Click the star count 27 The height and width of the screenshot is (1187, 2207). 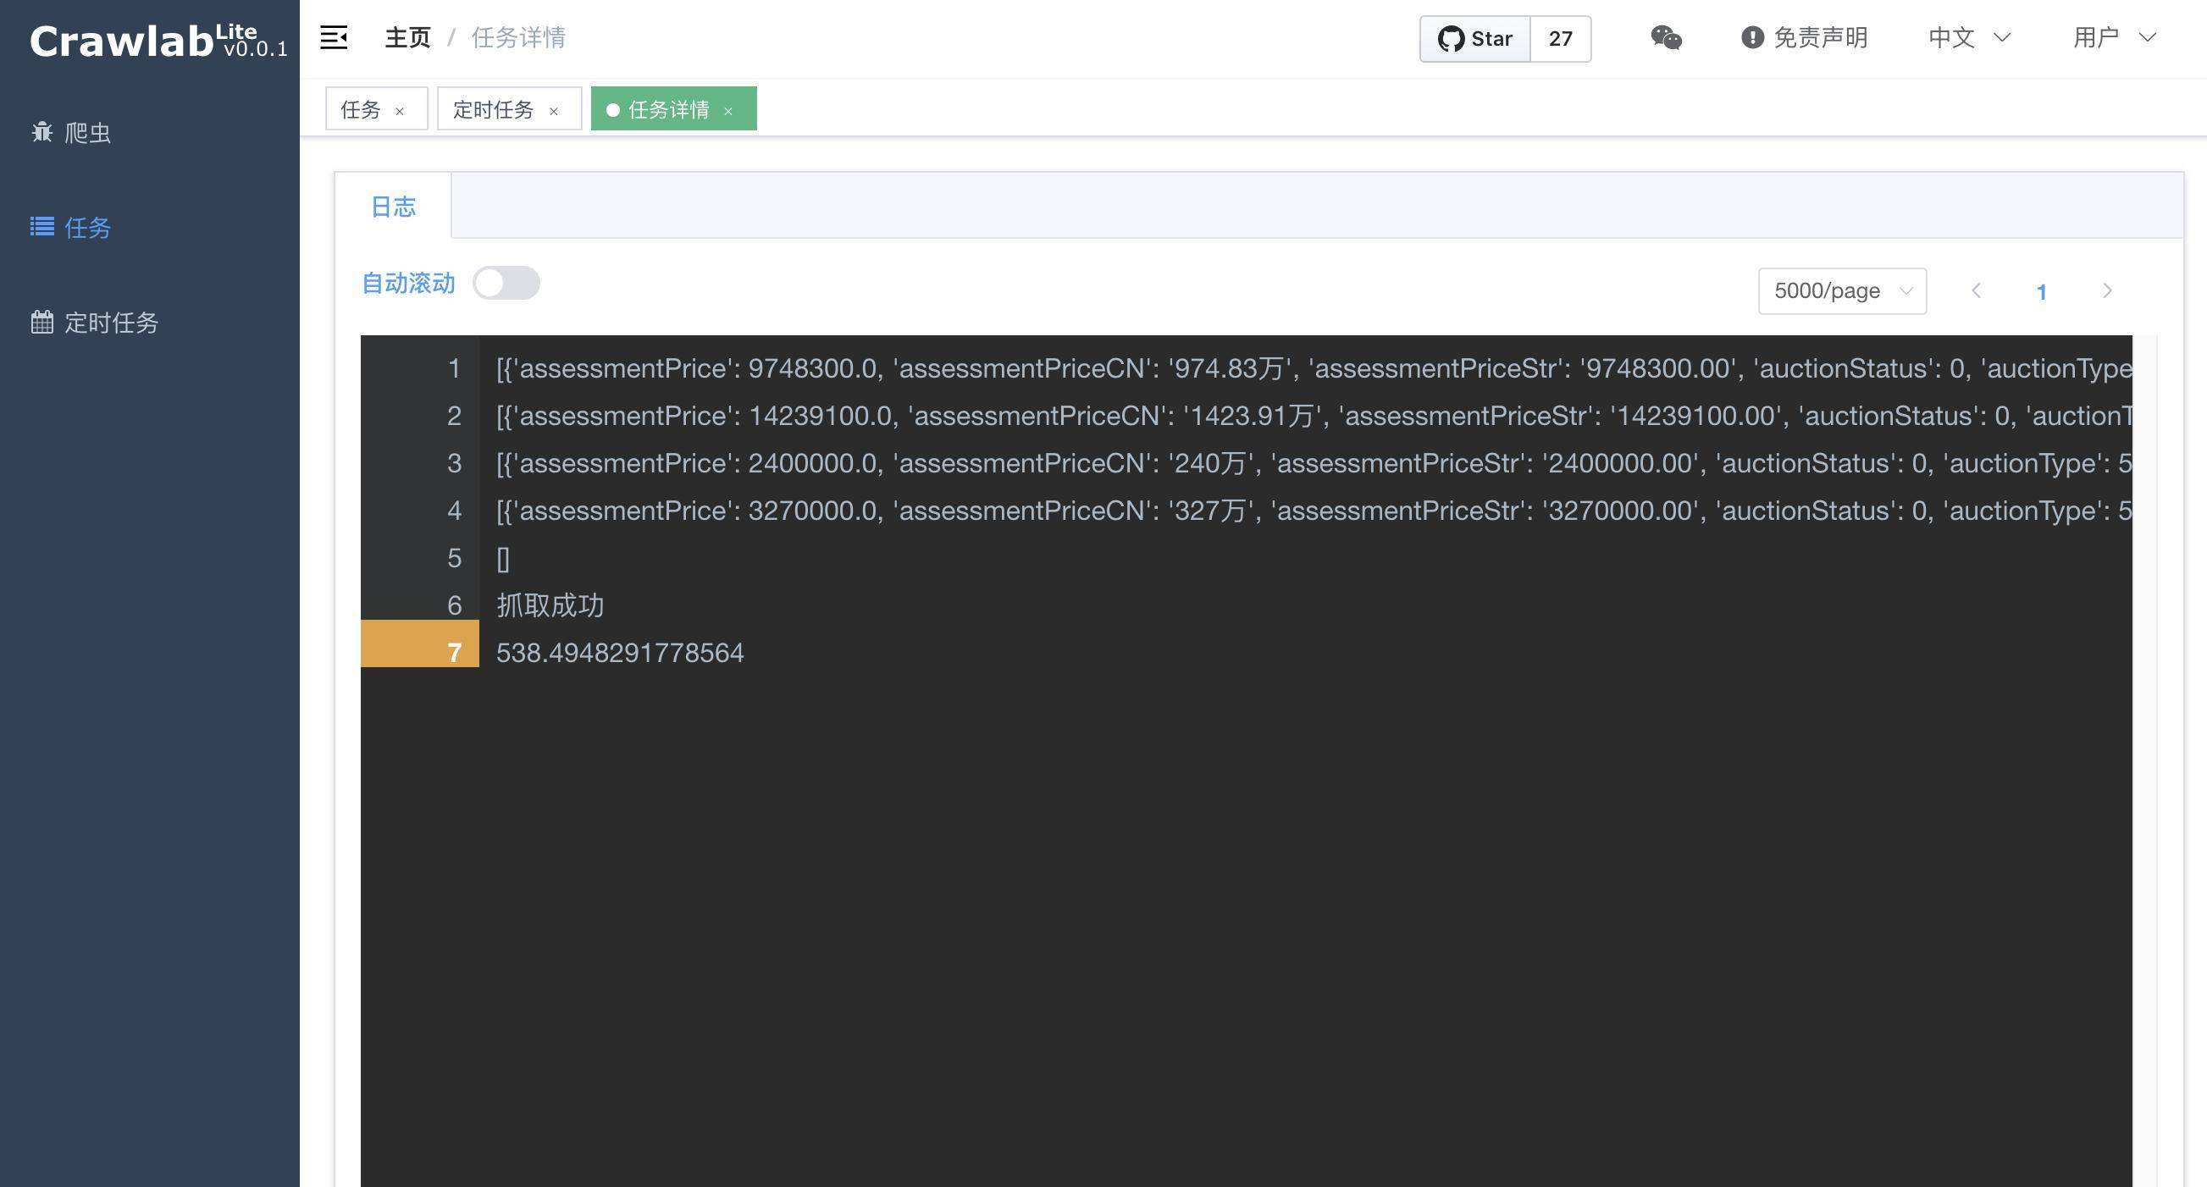tap(1560, 39)
